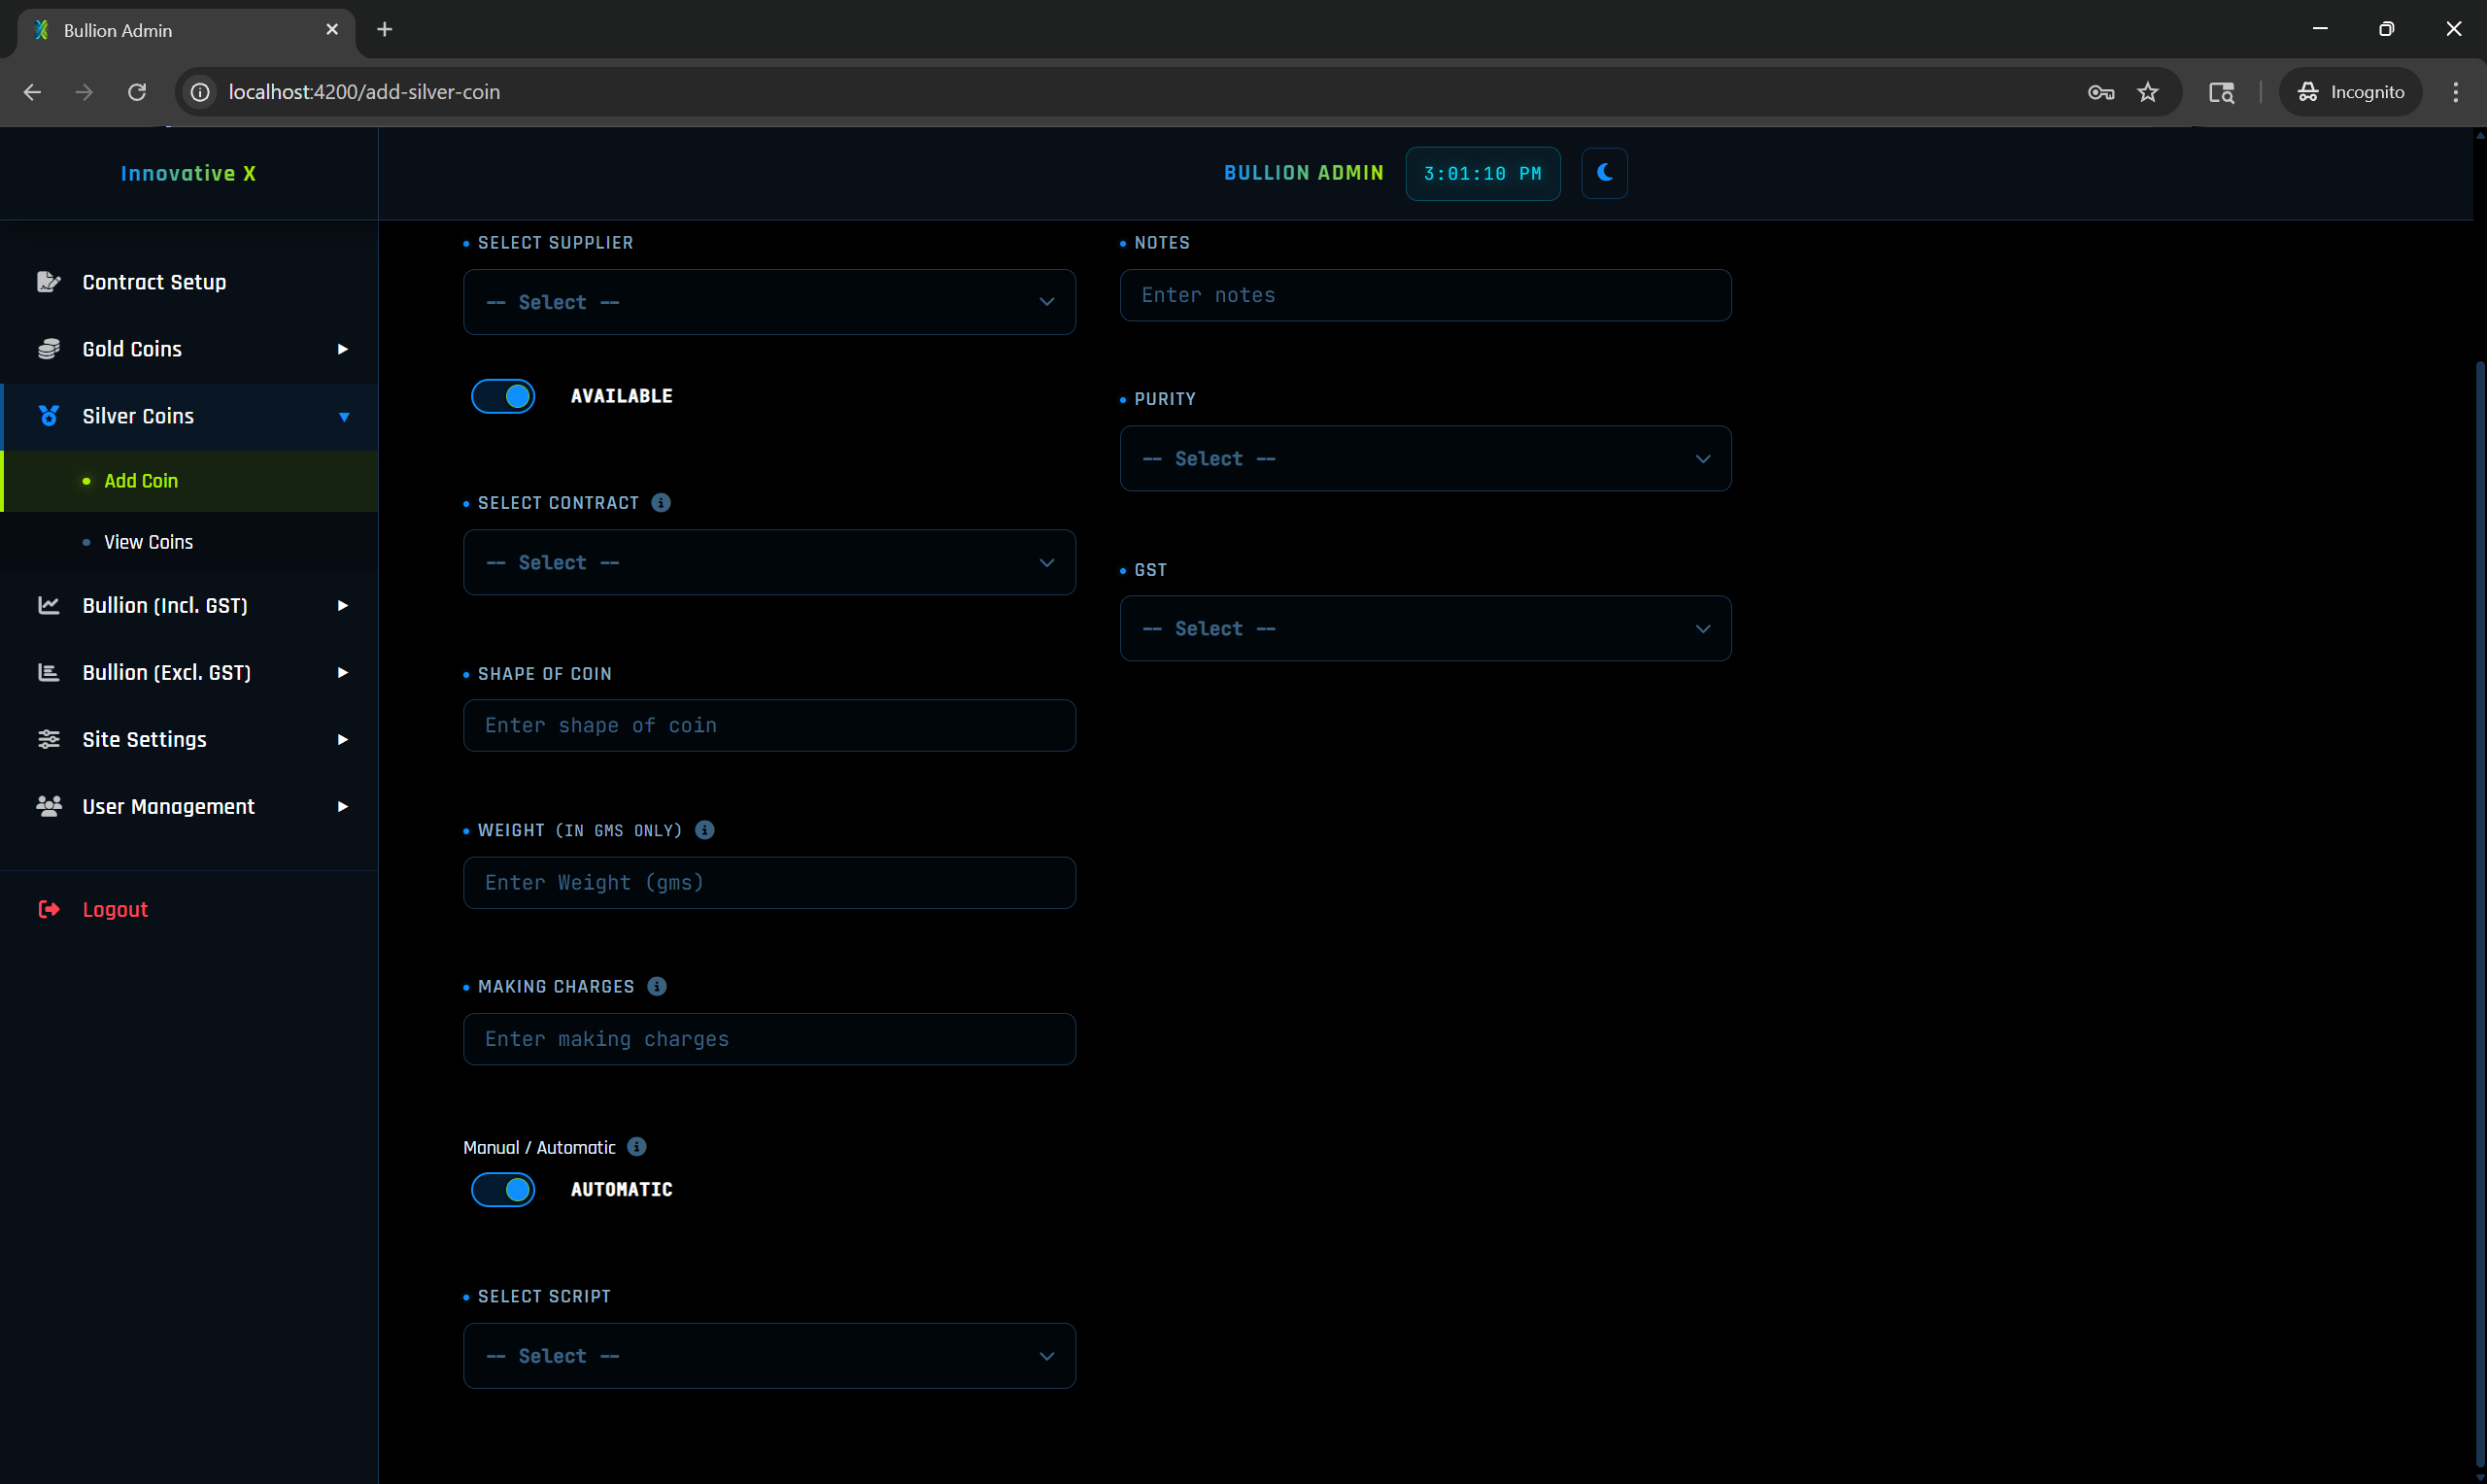The height and width of the screenshot is (1484, 2487).
Task: Collapse the Silver Coins submenu arrow
Action: [344, 417]
